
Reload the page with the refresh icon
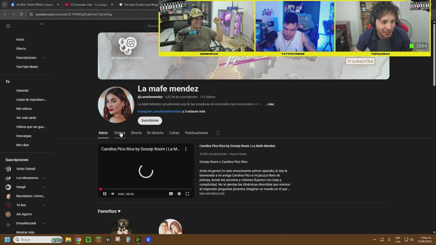click(x=21, y=14)
